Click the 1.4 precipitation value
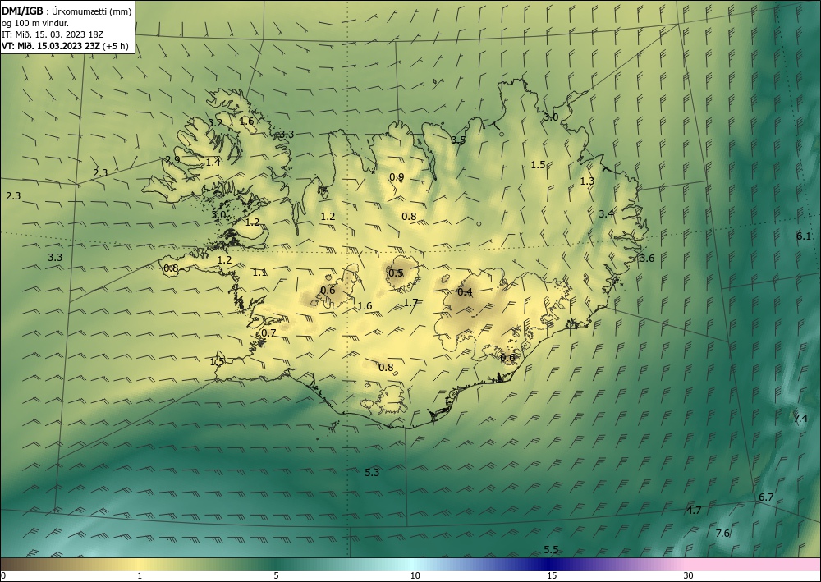The width and height of the screenshot is (821, 582). click(x=213, y=163)
